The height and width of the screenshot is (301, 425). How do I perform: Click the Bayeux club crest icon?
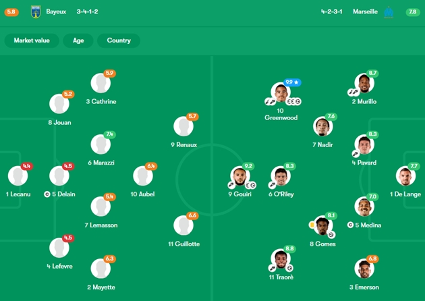click(36, 12)
